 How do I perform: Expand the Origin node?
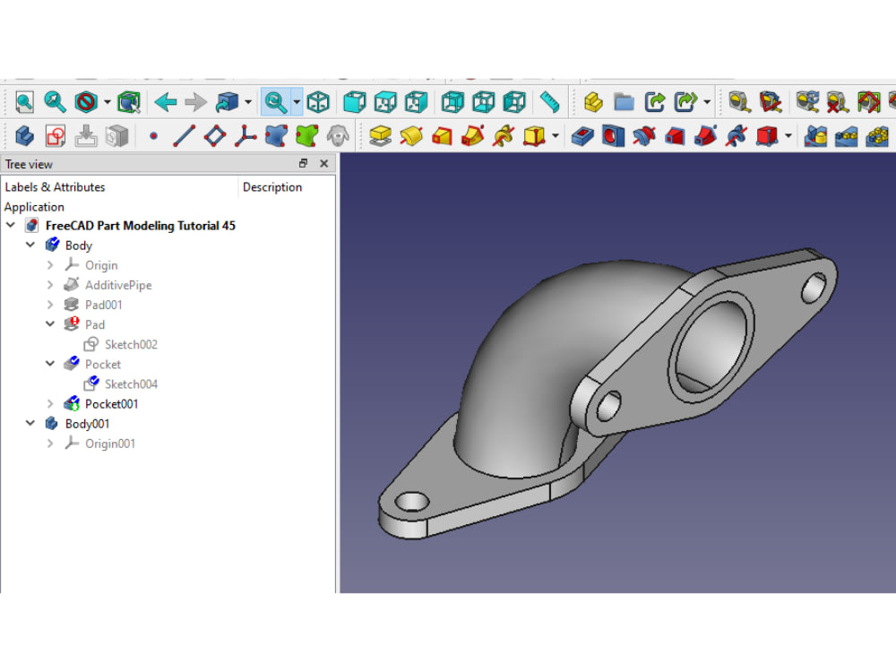point(49,265)
